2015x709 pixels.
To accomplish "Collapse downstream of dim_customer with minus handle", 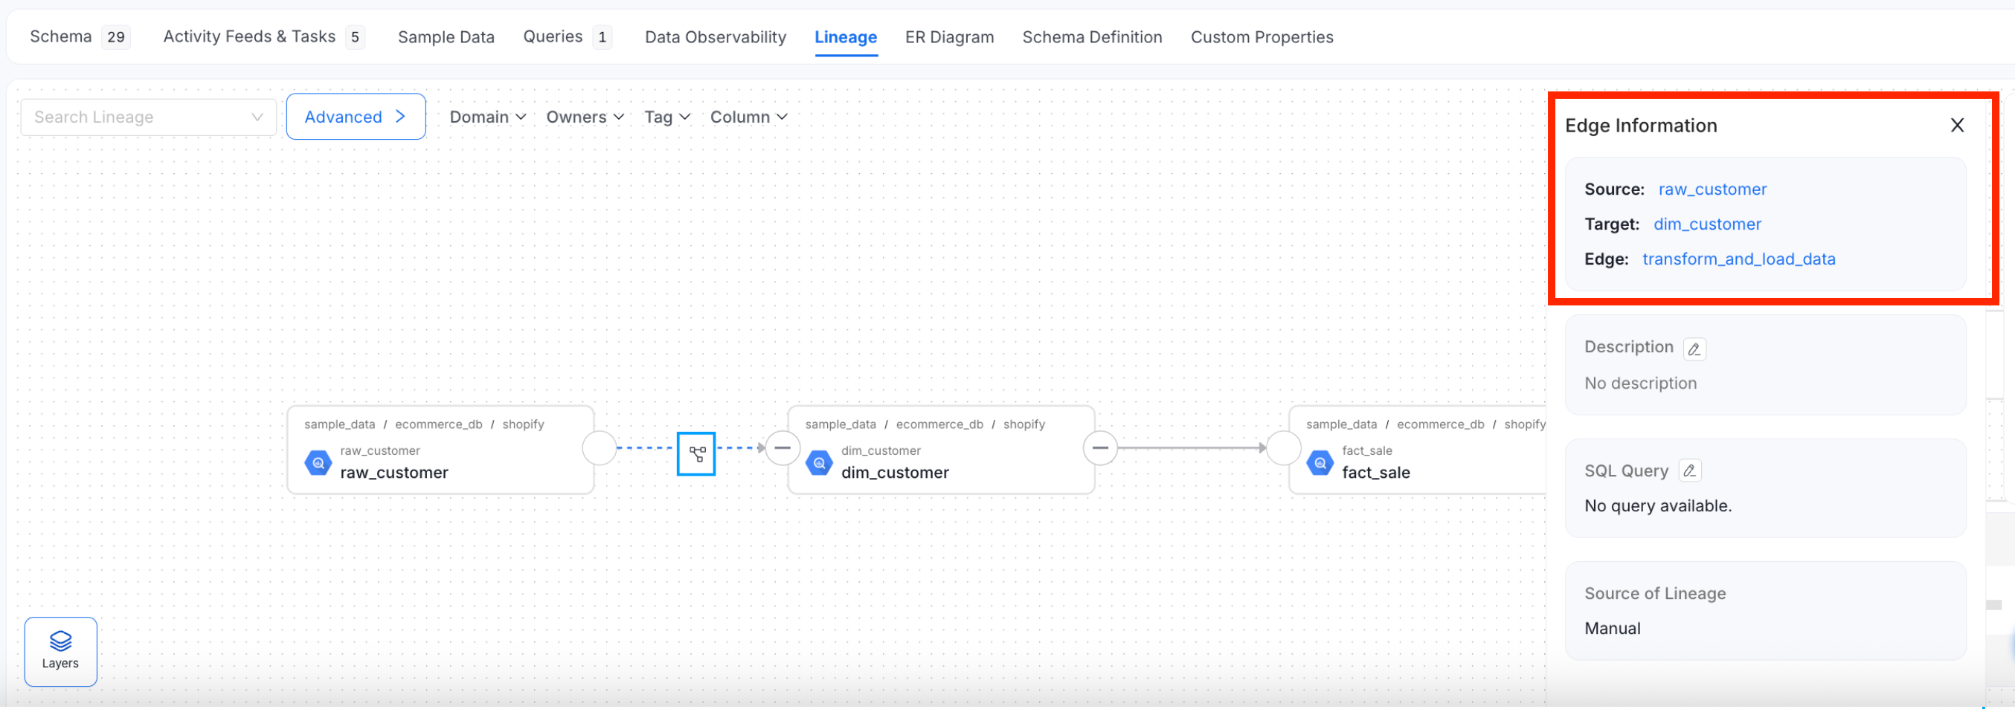I will coord(1100,448).
